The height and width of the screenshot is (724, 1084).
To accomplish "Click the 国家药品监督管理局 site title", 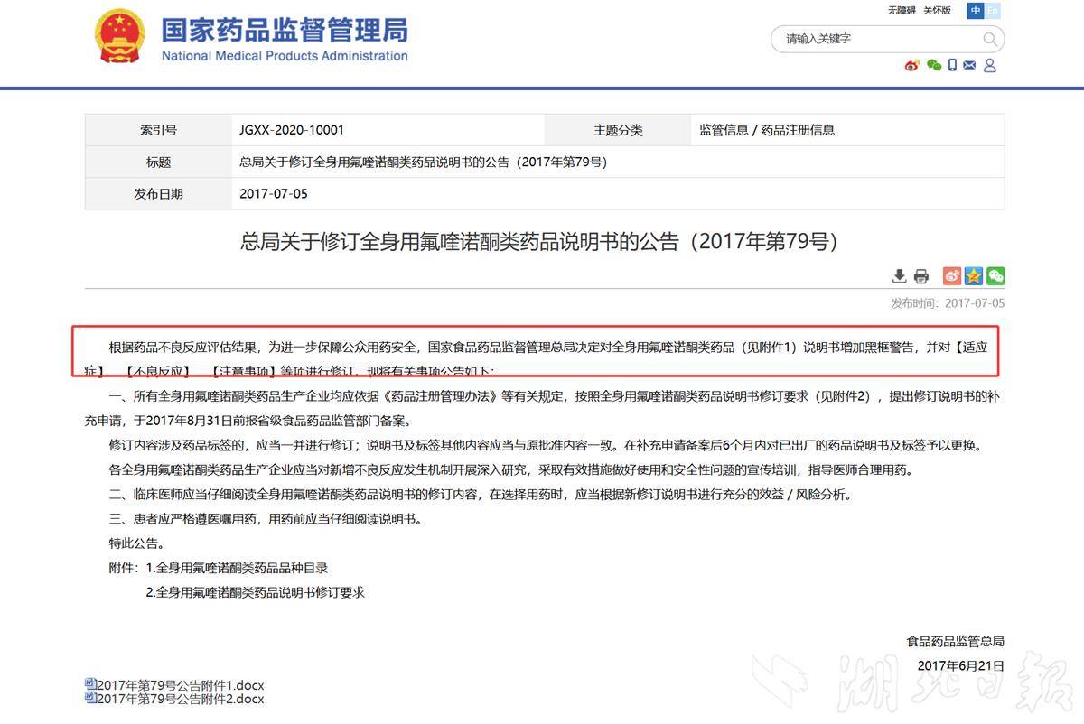I will pyautogui.click(x=285, y=30).
